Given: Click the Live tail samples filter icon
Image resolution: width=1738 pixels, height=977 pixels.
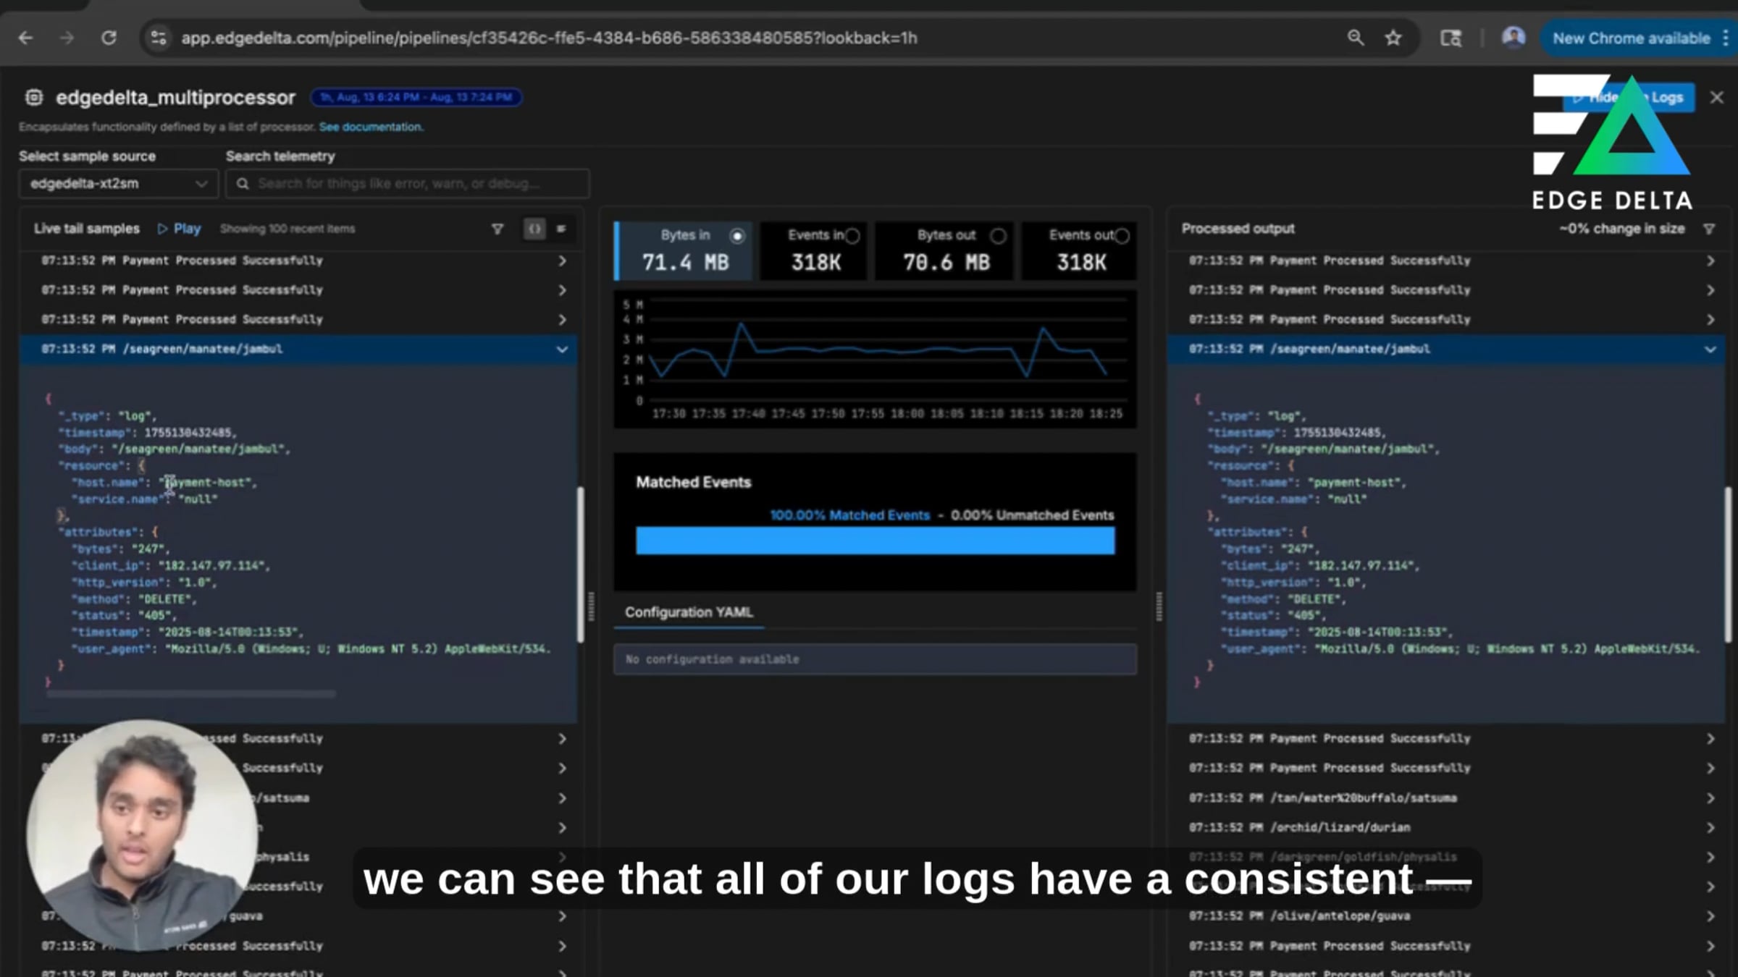Looking at the screenshot, I should 498,229.
